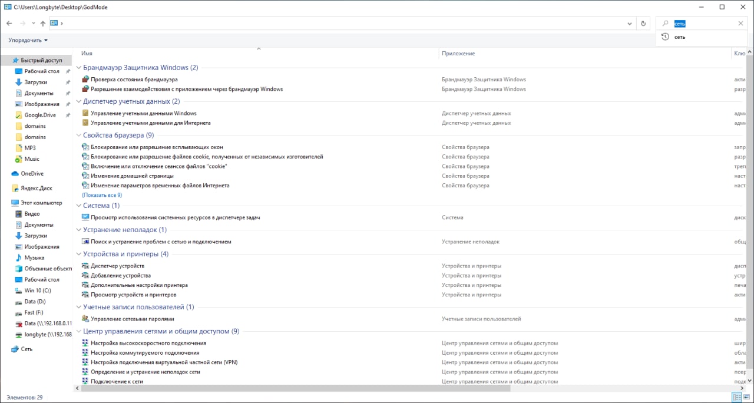This screenshot has height=403, width=754.
Task: Sort by the Имя column header
Action: (x=87, y=53)
